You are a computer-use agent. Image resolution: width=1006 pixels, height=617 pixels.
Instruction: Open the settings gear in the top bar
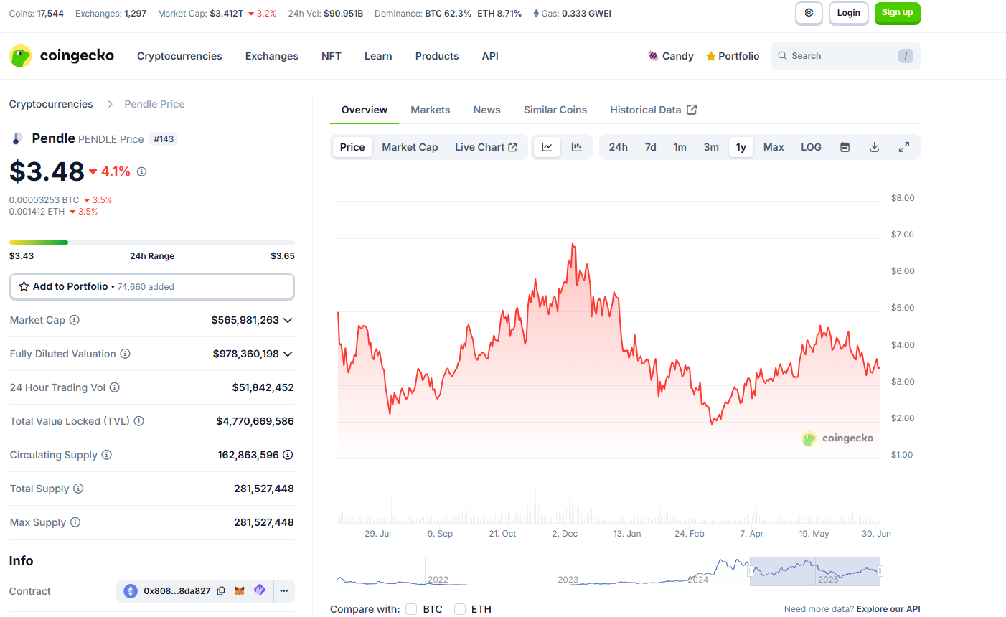809,13
